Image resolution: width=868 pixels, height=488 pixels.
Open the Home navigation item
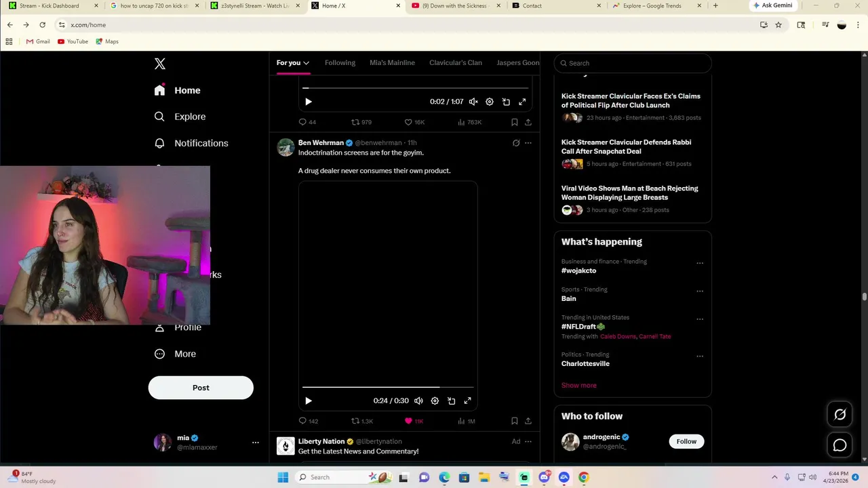pyautogui.click(x=178, y=90)
